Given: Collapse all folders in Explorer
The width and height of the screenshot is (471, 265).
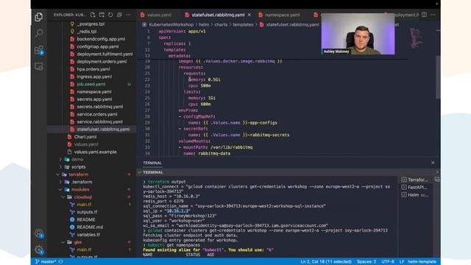Looking at the screenshot, I should pos(119,15).
